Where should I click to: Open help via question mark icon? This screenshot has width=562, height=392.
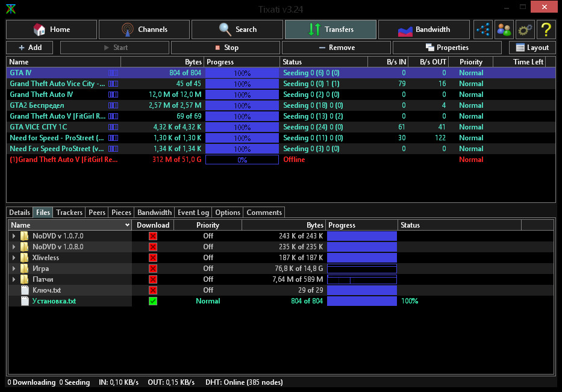(546, 30)
